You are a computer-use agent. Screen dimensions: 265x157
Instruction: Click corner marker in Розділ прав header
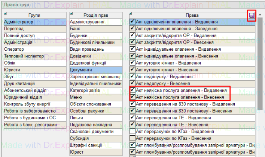coord(71,14)
